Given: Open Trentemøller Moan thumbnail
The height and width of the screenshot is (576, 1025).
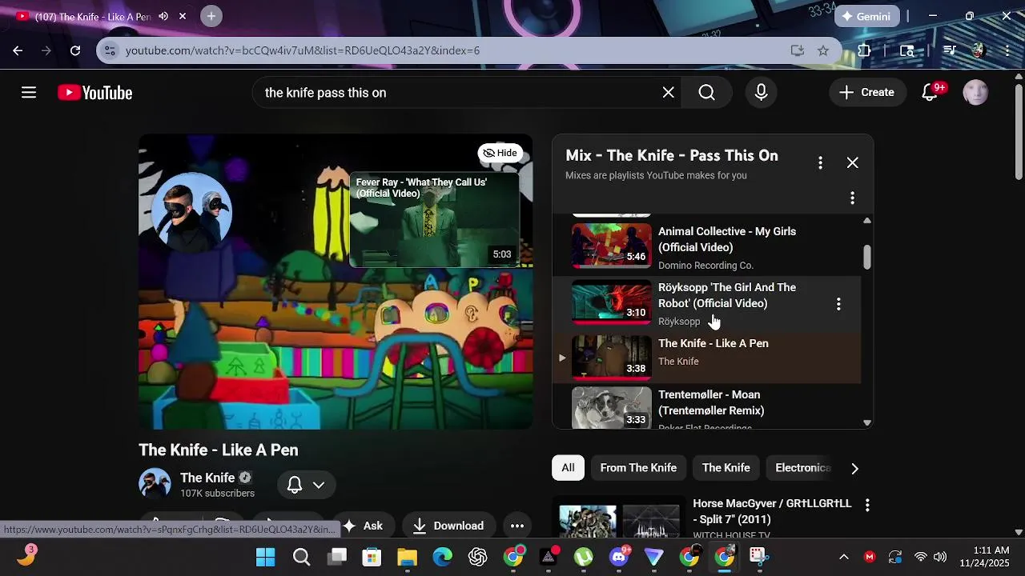Looking at the screenshot, I should (612, 407).
